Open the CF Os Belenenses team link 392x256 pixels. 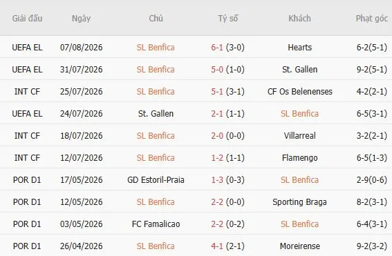click(x=300, y=92)
